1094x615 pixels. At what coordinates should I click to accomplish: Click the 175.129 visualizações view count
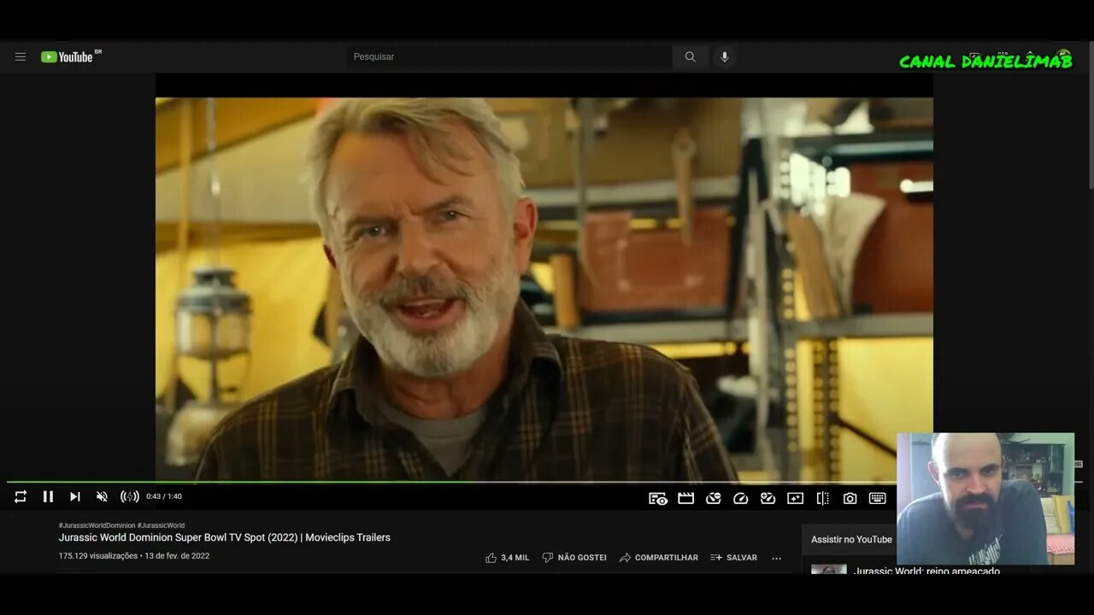pos(97,556)
